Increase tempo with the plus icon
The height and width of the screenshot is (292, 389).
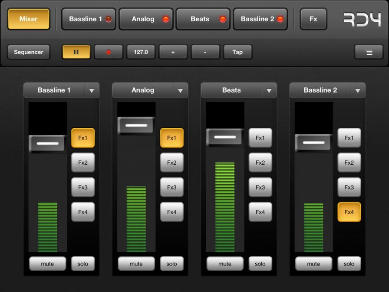[173, 52]
